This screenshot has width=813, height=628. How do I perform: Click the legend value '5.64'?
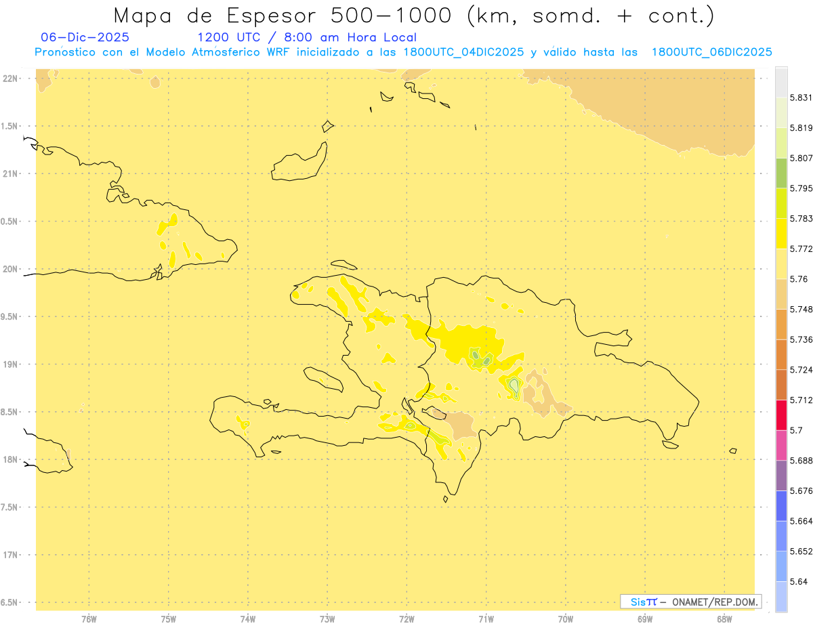tap(799, 581)
